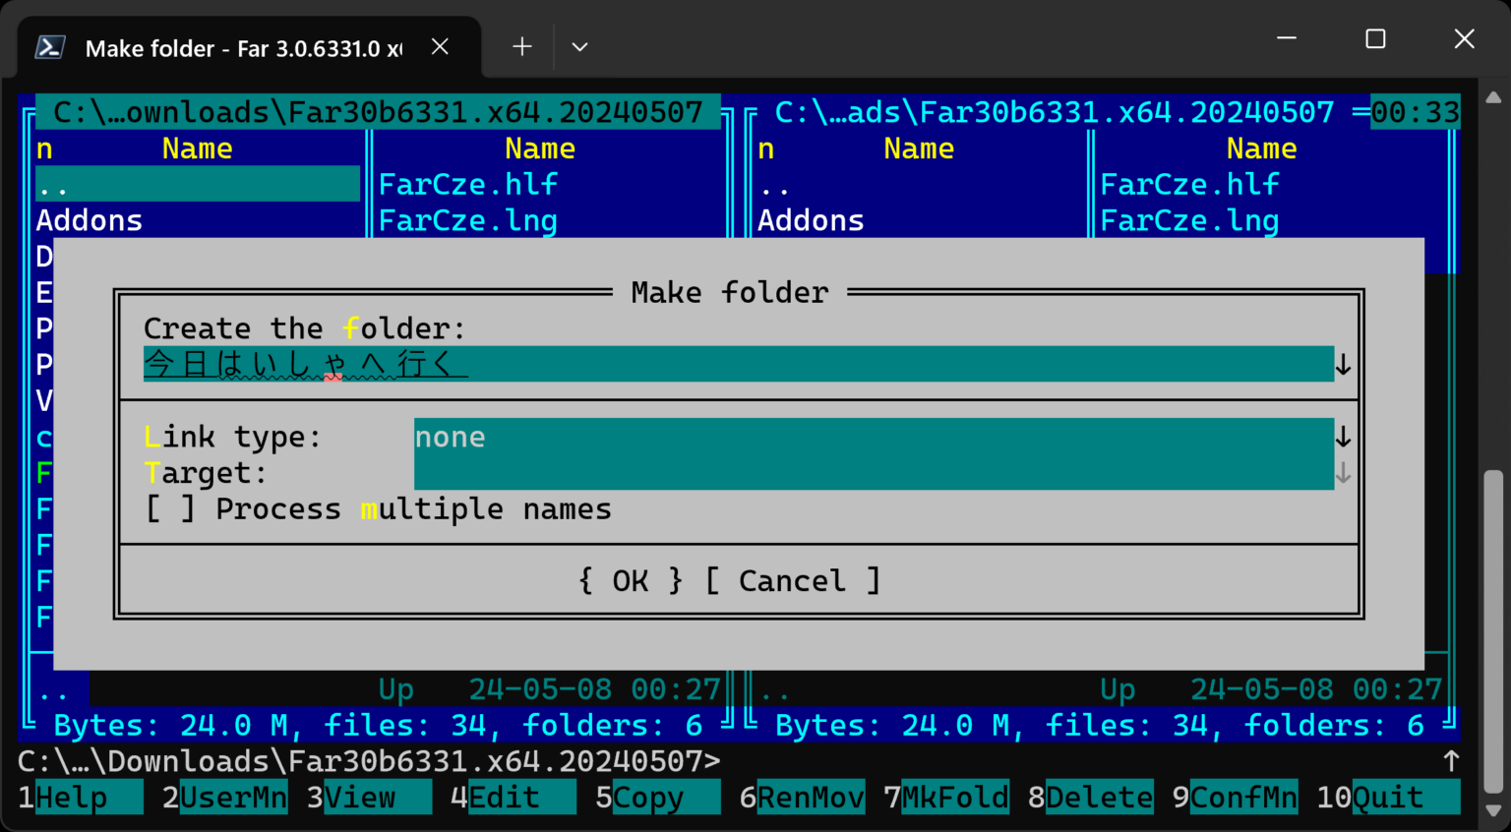This screenshot has width=1511, height=832.
Task: Open the terminal profiles dropdown chevron
Action: (579, 47)
